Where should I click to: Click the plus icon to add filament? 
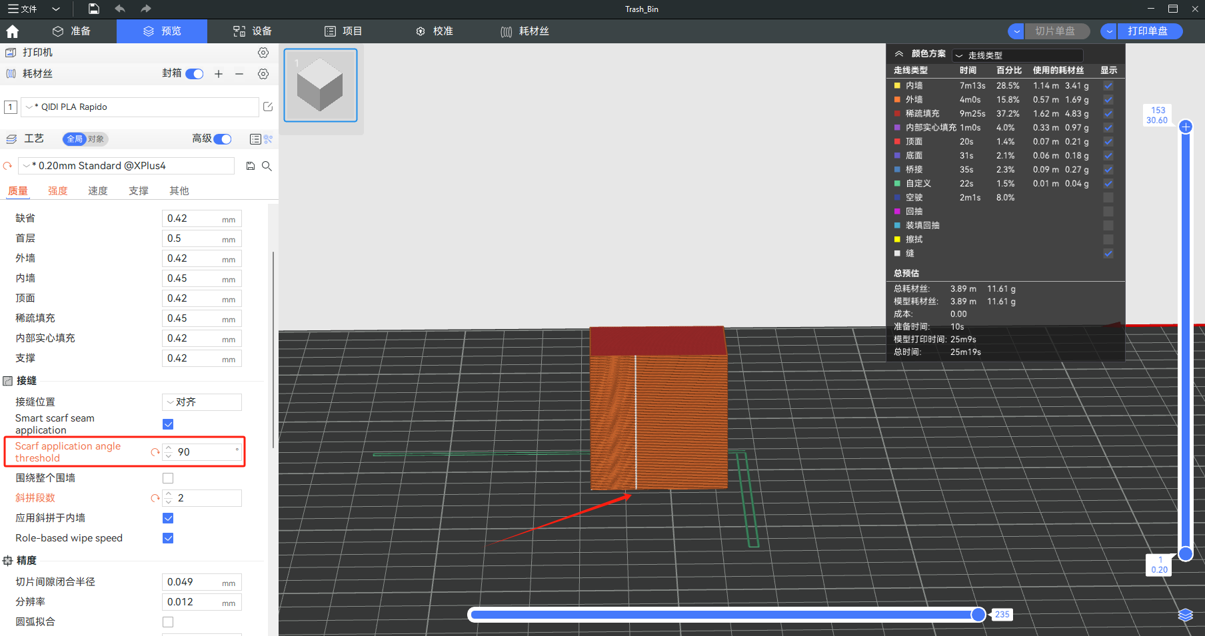coord(219,74)
